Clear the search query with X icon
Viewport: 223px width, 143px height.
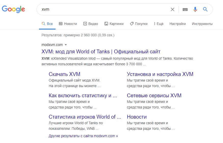click(x=172, y=9)
